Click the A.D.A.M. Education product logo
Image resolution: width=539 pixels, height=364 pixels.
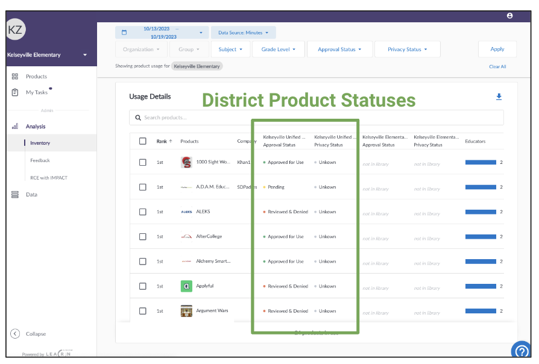[x=186, y=187]
